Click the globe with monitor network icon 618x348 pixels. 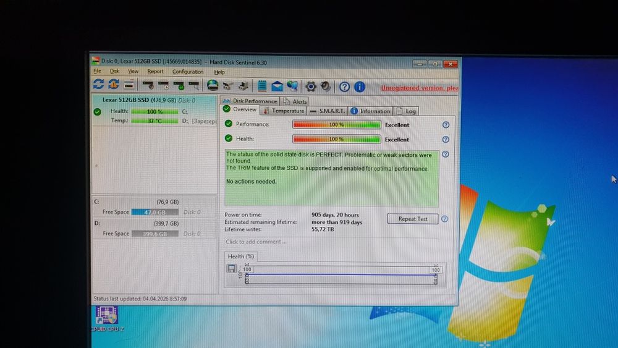click(x=292, y=85)
